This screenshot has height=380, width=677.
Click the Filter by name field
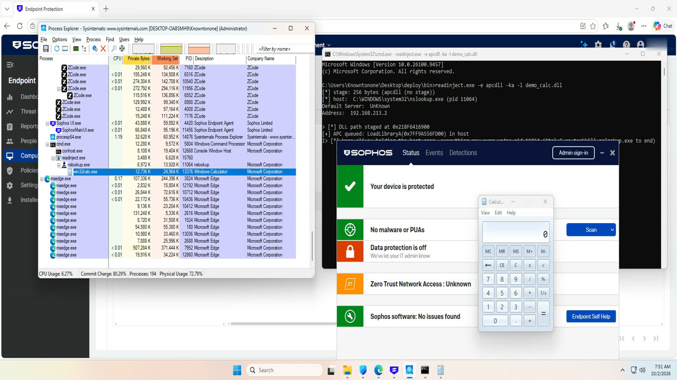point(283,49)
